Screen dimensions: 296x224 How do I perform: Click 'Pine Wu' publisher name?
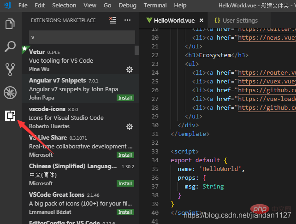coord(39,69)
